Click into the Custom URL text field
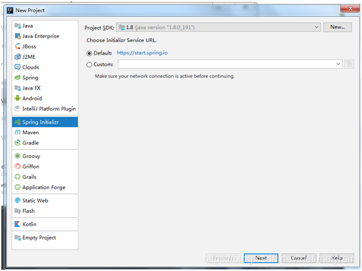Viewport: 362px width, 271px height. 226,64
